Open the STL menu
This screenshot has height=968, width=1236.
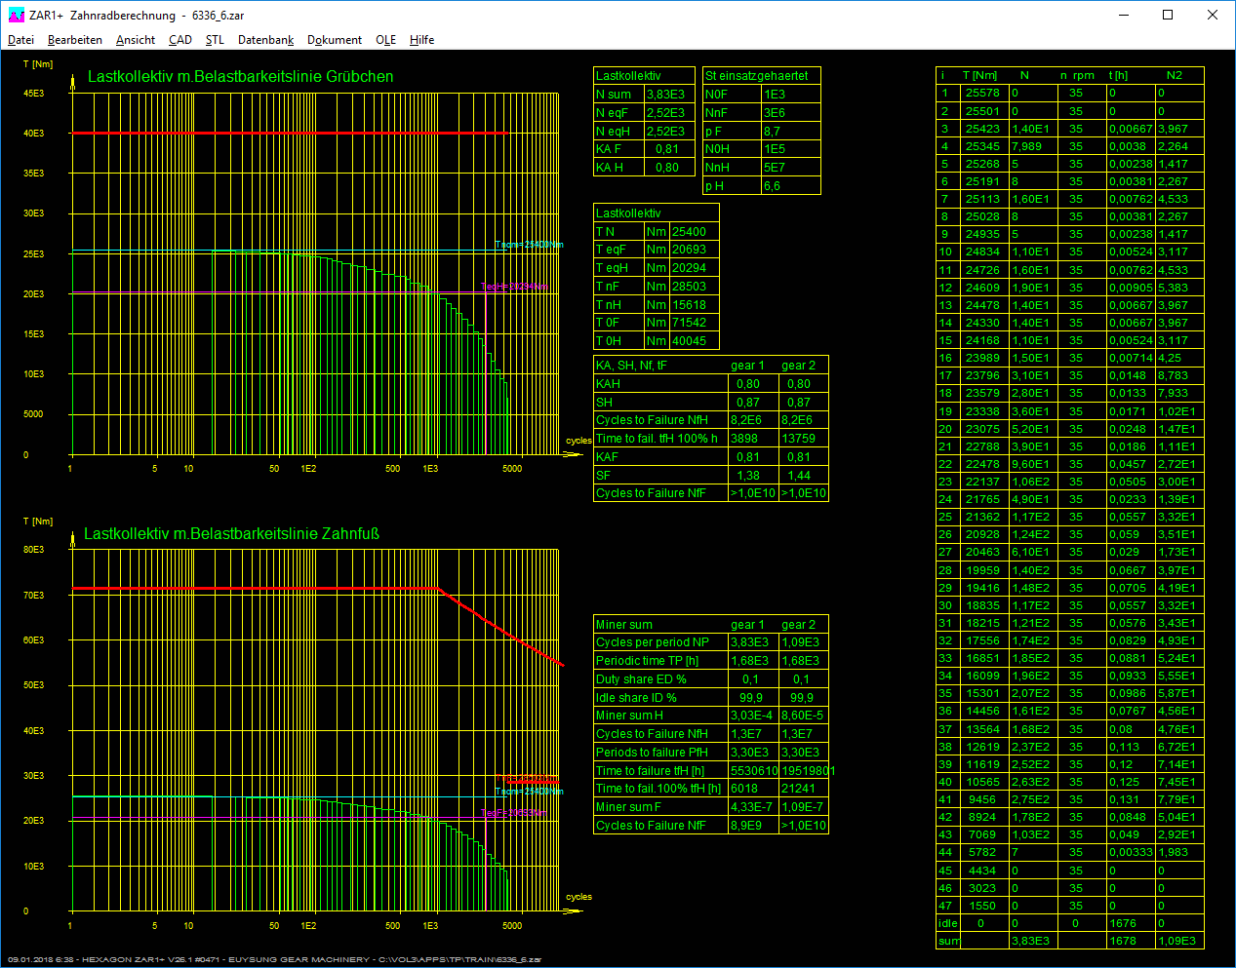(x=215, y=40)
